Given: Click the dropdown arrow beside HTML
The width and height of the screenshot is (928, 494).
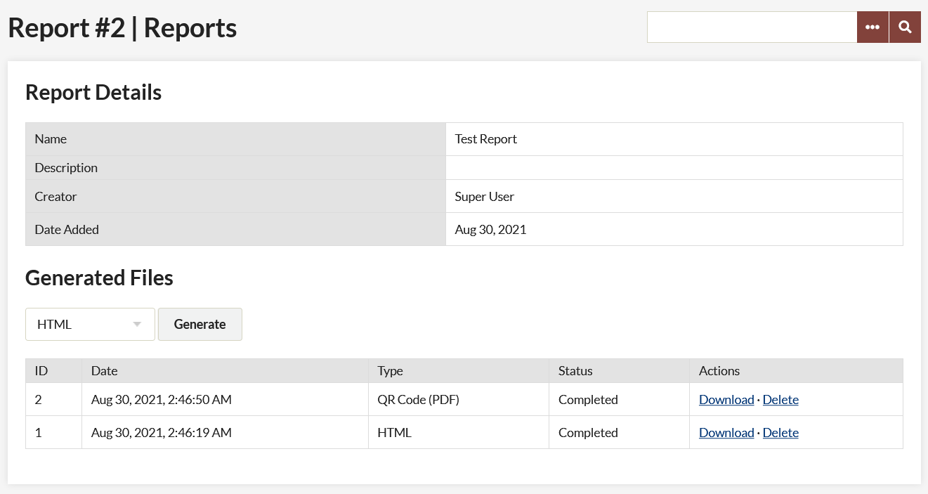Looking at the screenshot, I should tap(137, 324).
